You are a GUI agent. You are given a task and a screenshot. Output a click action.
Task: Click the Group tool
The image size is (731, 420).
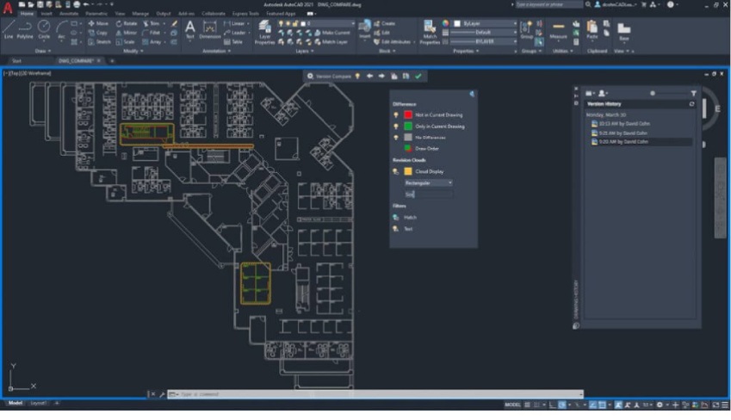click(526, 30)
